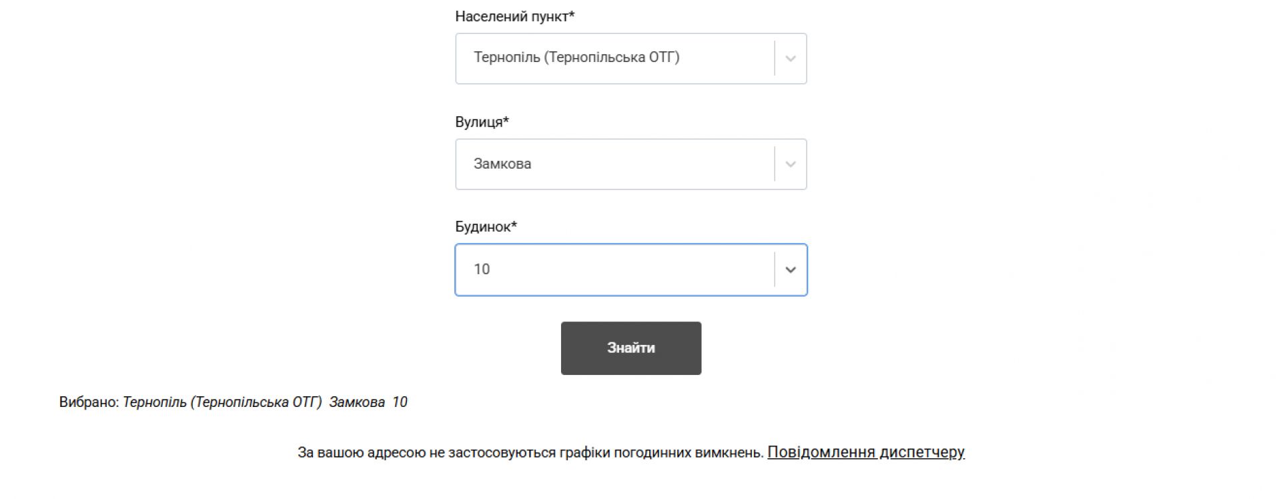
Task: Click the Населений пункт* field label
Action: 514,17
